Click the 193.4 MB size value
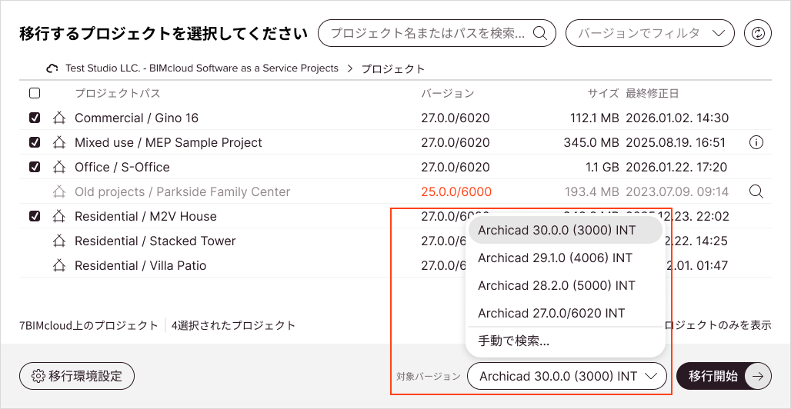 592,191
